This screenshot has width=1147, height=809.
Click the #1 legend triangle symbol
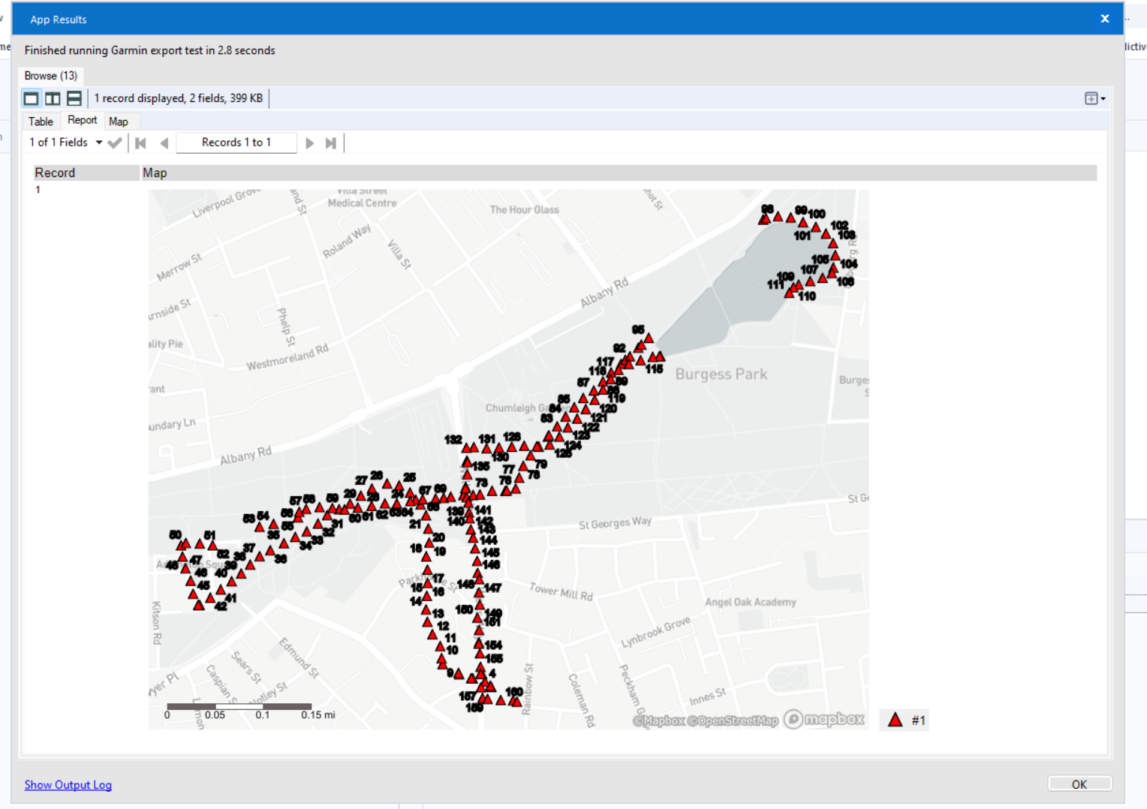(895, 719)
